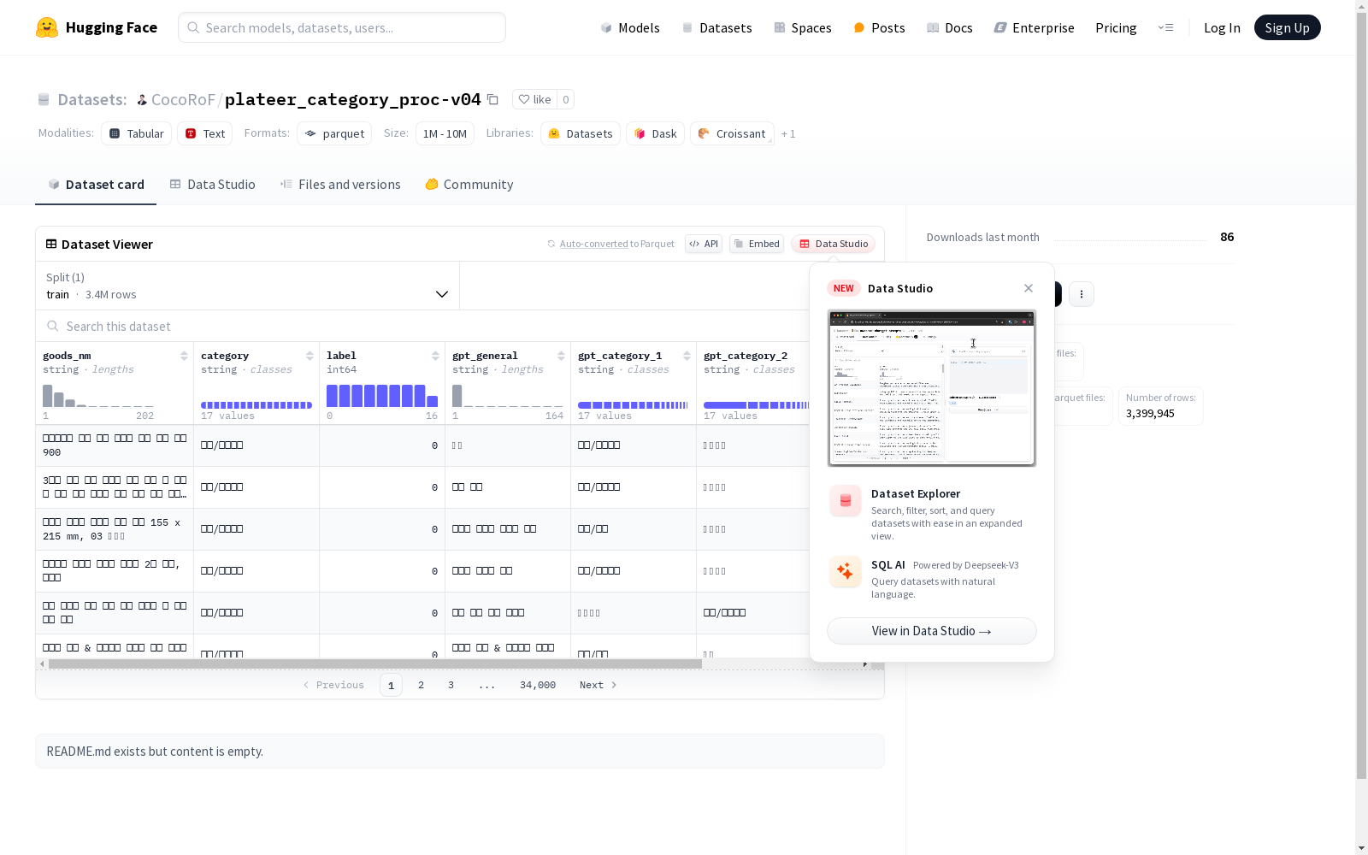Click the Dask library tag
Image resolution: width=1368 pixels, height=855 pixels.
(x=656, y=133)
